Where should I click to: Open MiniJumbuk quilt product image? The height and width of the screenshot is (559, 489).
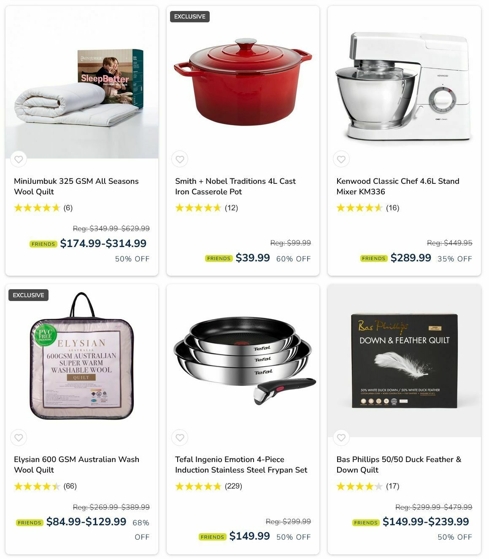tap(82, 82)
